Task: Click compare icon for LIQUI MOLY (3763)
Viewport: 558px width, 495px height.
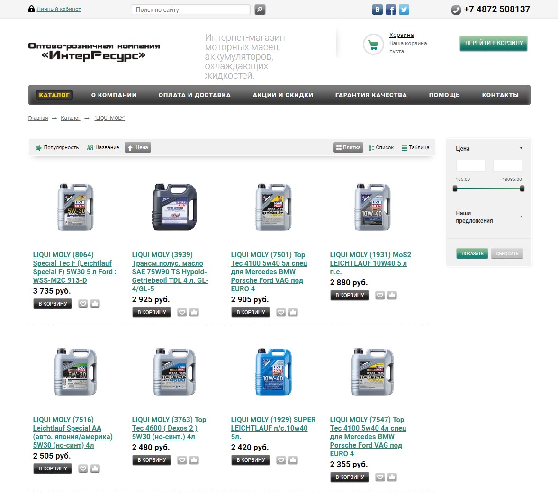Action: pyautogui.click(x=194, y=460)
